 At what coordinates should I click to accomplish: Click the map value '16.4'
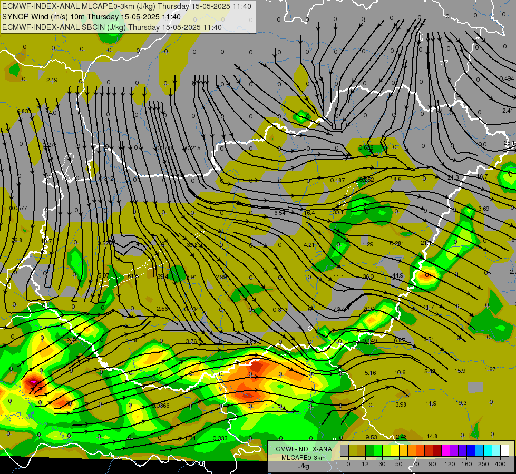(309, 213)
